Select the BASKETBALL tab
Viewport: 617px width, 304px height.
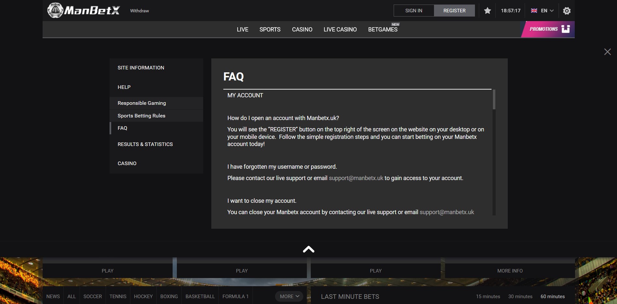(200, 297)
